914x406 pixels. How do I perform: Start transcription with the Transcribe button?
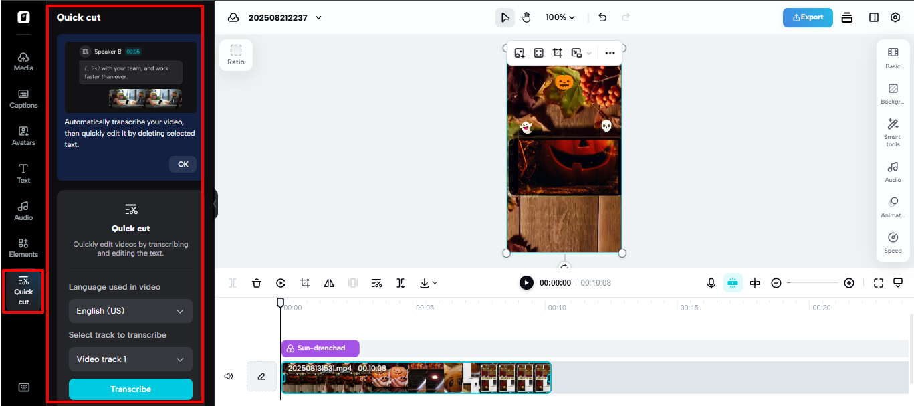(x=130, y=389)
